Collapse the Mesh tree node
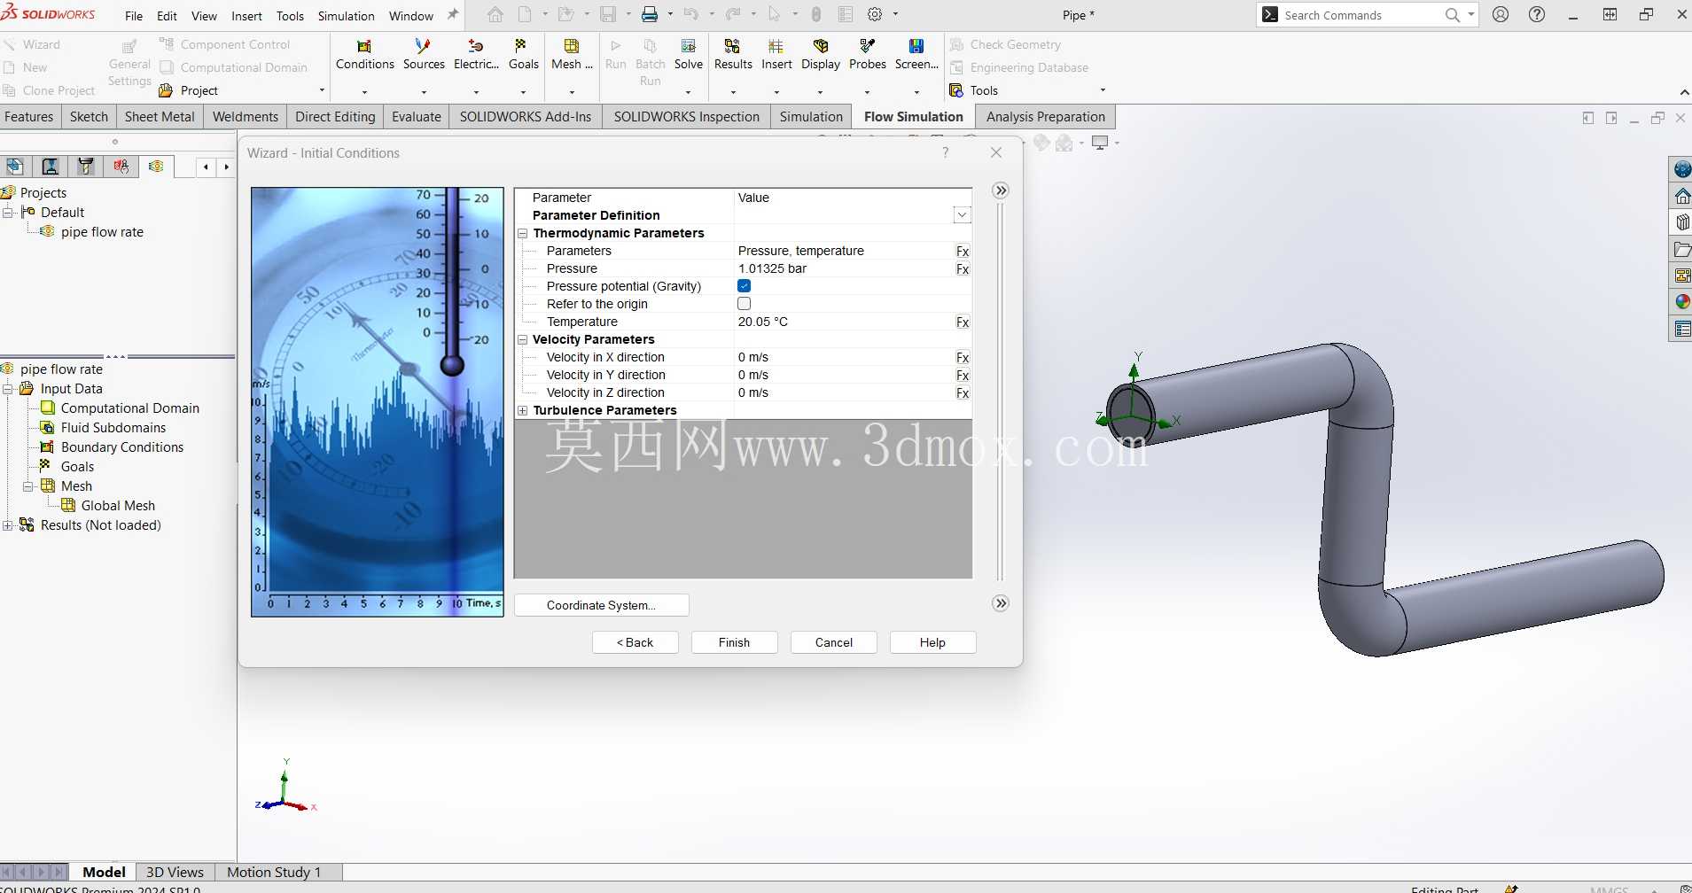Image resolution: width=1692 pixels, height=893 pixels. click(28, 486)
